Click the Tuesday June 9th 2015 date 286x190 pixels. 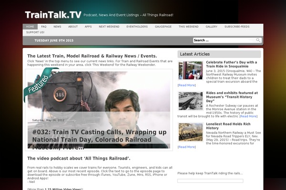coord(54,40)
